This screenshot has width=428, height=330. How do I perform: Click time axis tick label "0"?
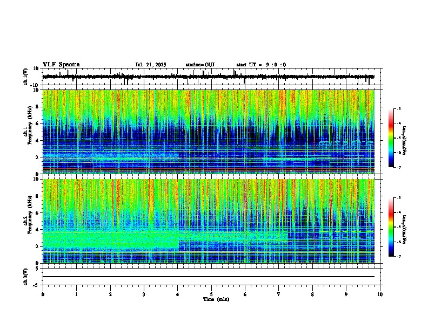click(x=43, y=294)
